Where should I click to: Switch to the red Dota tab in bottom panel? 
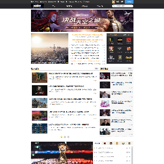(105, 143)
